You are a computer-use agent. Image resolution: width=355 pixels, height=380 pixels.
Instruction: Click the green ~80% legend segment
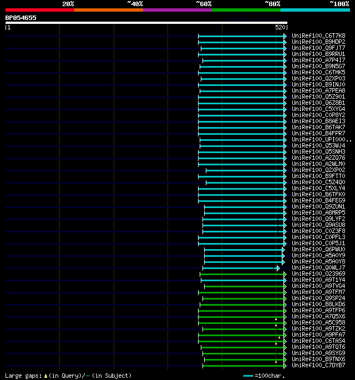pos(246,10)
